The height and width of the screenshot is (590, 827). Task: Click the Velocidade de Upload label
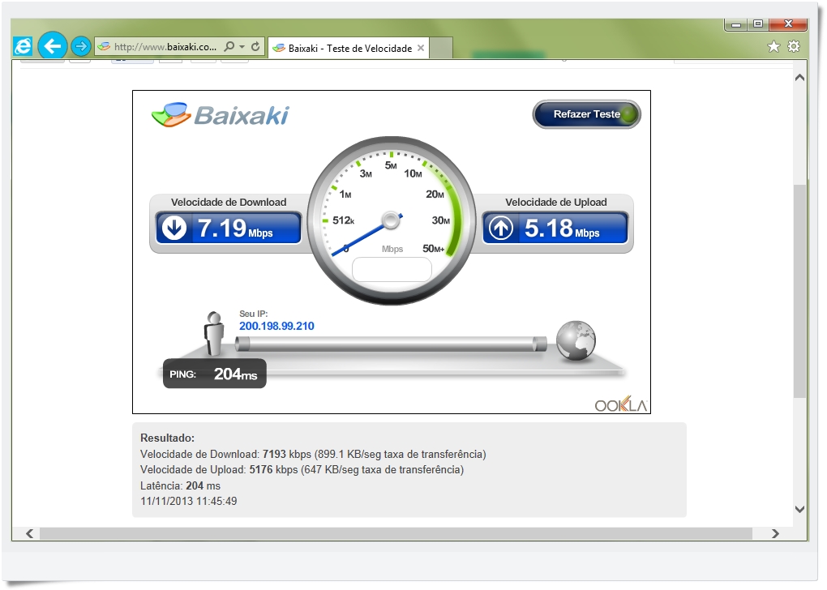[x=556, y=202]
